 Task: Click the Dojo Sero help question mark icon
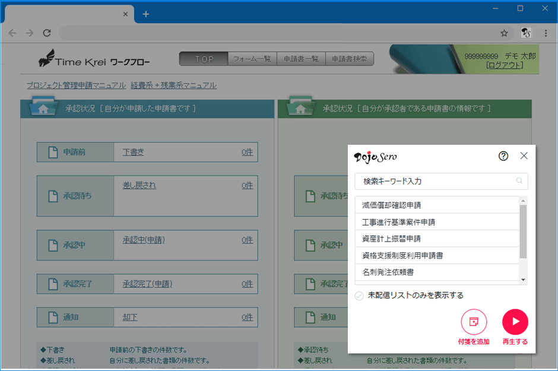[503, 156]
